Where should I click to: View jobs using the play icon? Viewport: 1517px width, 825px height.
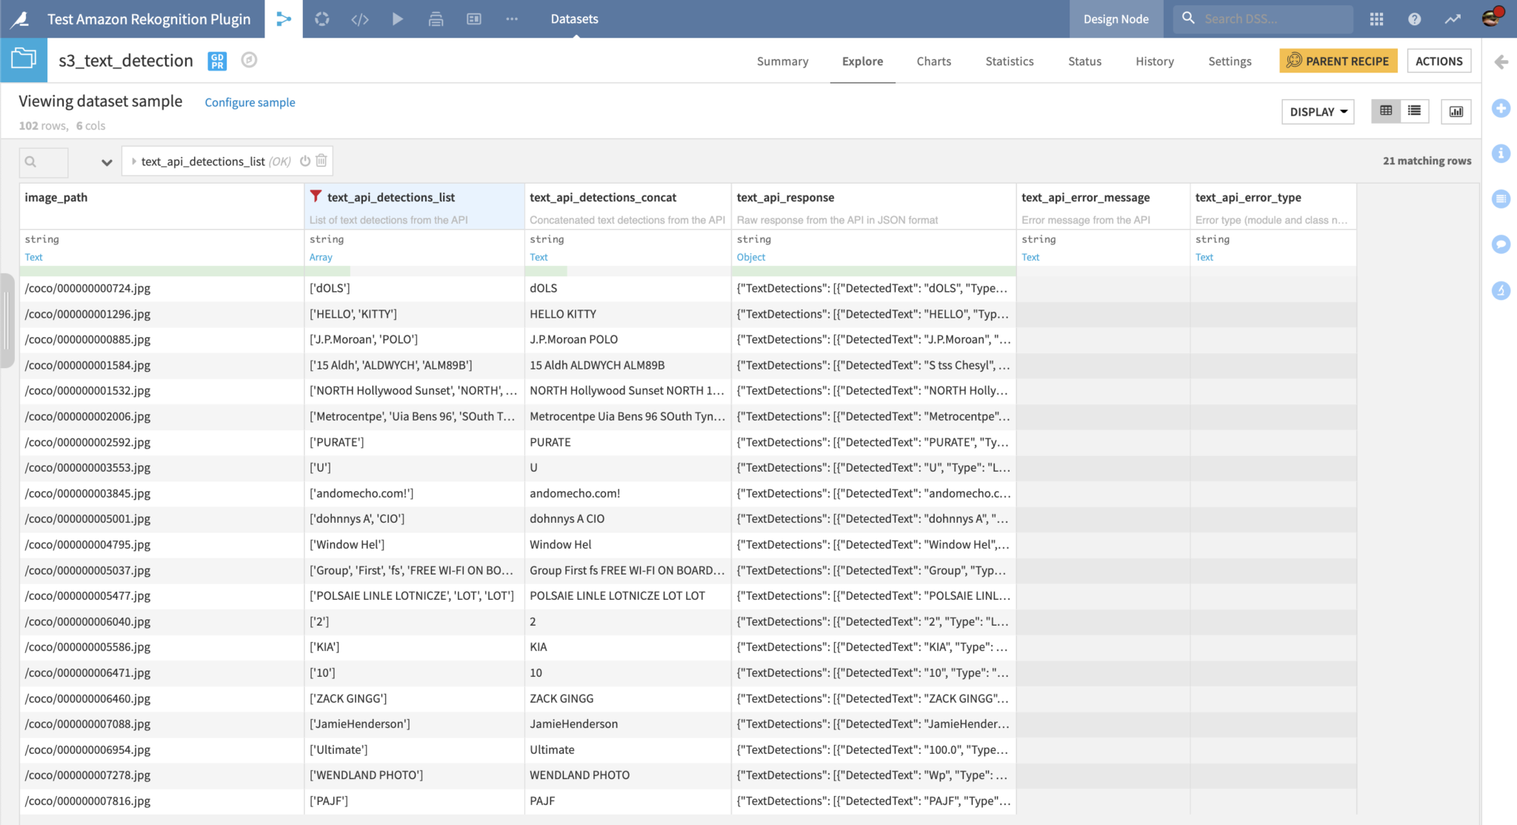tap(398, 19)
